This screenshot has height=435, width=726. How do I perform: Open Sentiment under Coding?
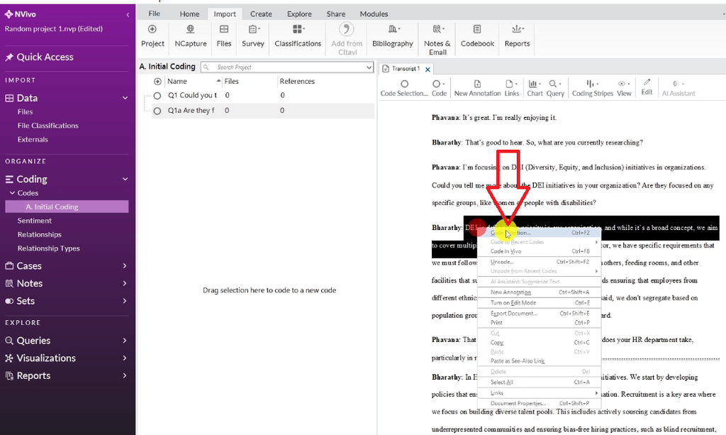click(x=34, y=221)
